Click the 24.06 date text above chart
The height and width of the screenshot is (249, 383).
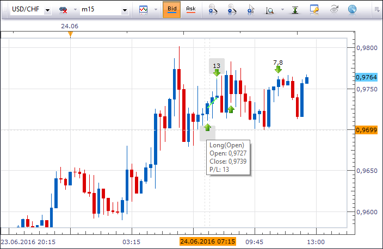coord(70,26)
